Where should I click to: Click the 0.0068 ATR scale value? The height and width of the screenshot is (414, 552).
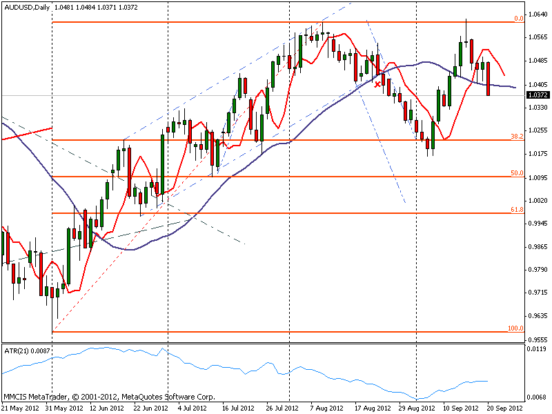(537, 397)
